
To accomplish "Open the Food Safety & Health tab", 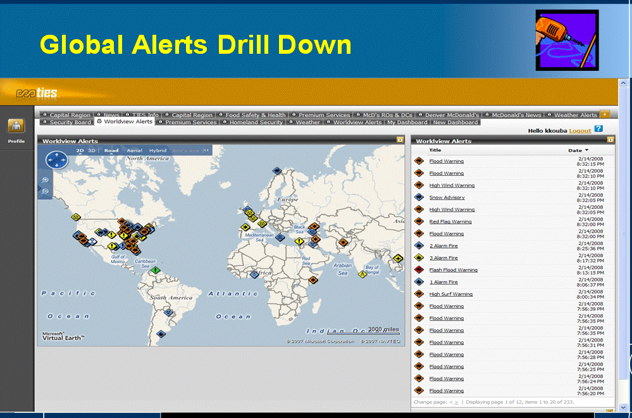I will point(252,115).
